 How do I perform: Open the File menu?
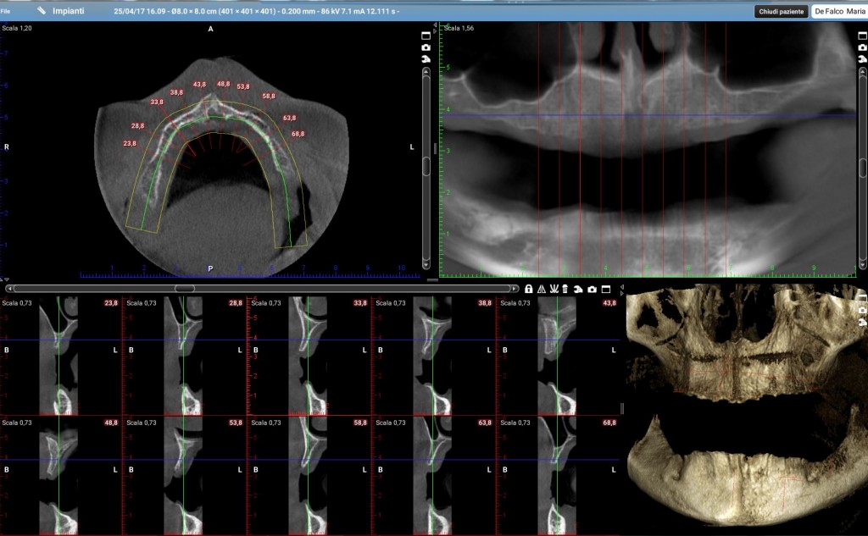click(x=6, y=12)
